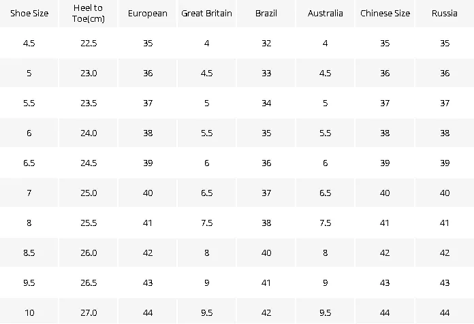Viewport: 474px width, 324px height.
Task: Select shoe size 4.5 cell
Action: (29, 43)
